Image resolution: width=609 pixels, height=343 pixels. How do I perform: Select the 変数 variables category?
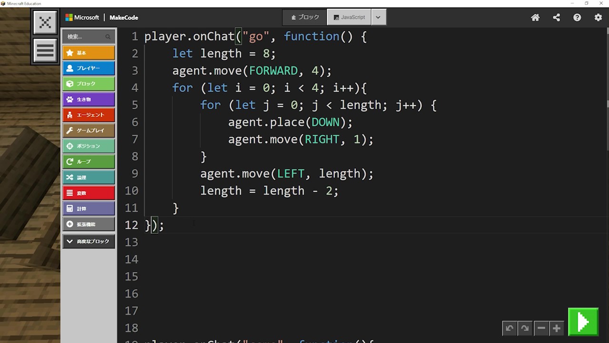pos(88,193)
